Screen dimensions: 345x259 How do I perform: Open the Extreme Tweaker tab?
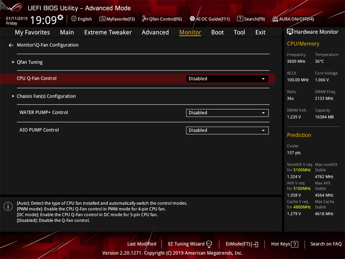coord(108,33)
